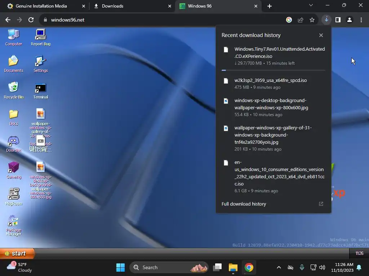
Task: Open the Documents folder icon
Action: tap(14, 64)
